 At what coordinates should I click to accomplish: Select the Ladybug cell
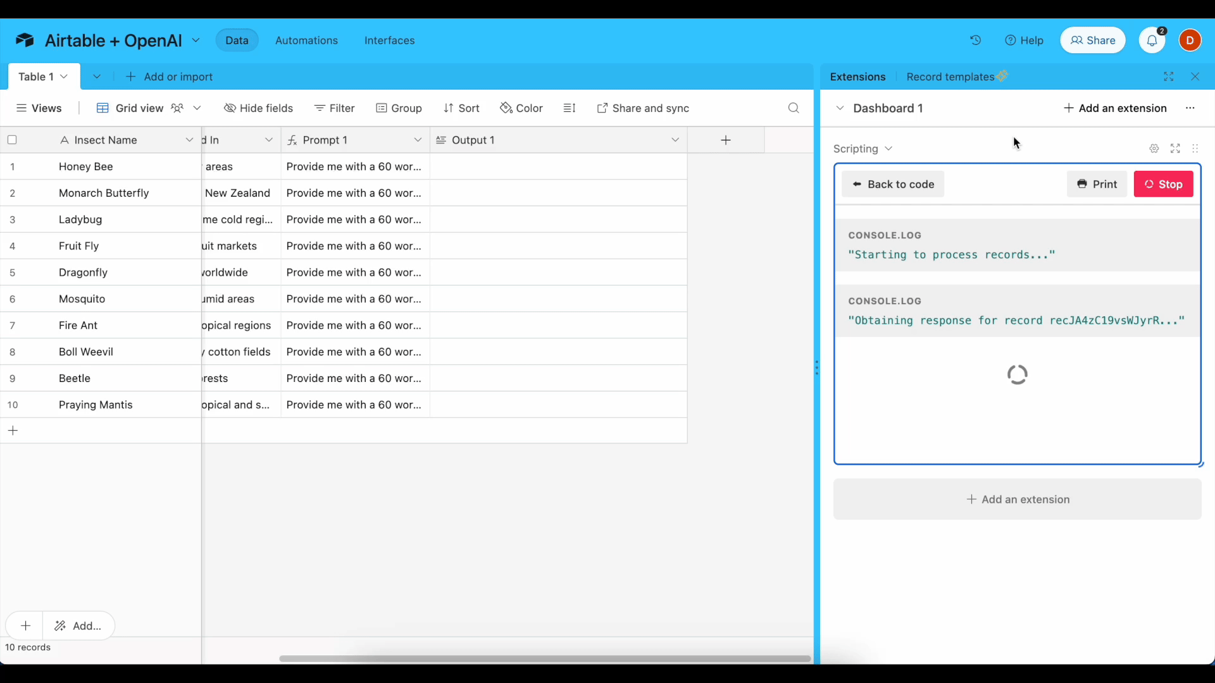coord(127,219)
